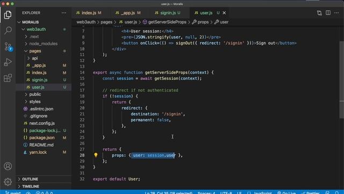Open the Extensions view
Image resolution: width=344 pixels, height=194 pixels.
coord(8,78)
